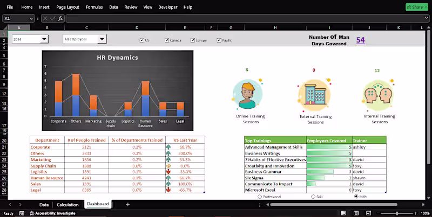Toggle the Canada checkbox

pos(167,40)
